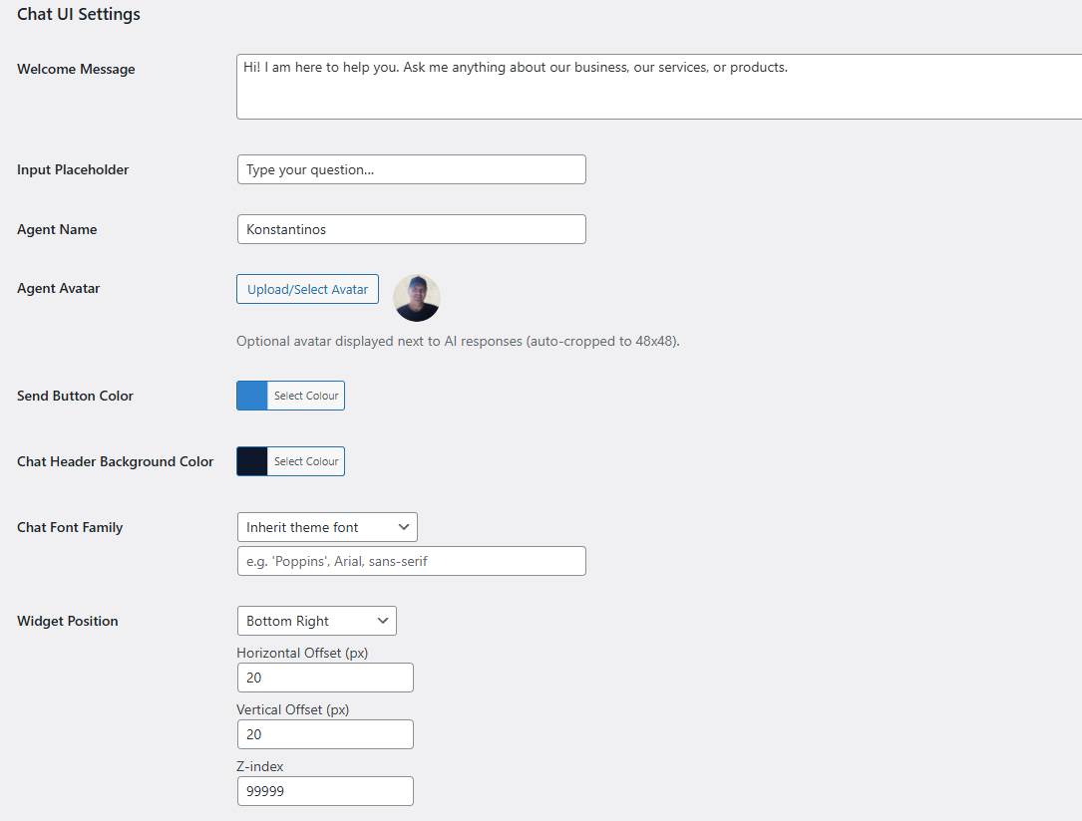Click the blue Send Button Color swatch
This screenshot has height=821, width=1082.
tap(252, 396)
